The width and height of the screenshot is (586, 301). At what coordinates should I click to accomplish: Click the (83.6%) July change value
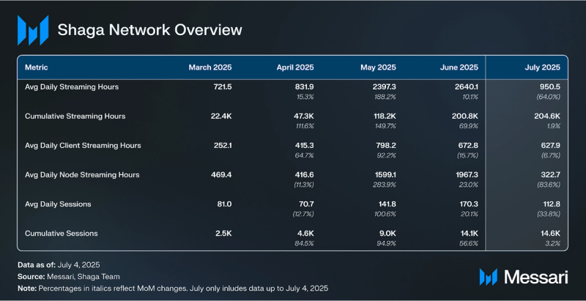549,185
